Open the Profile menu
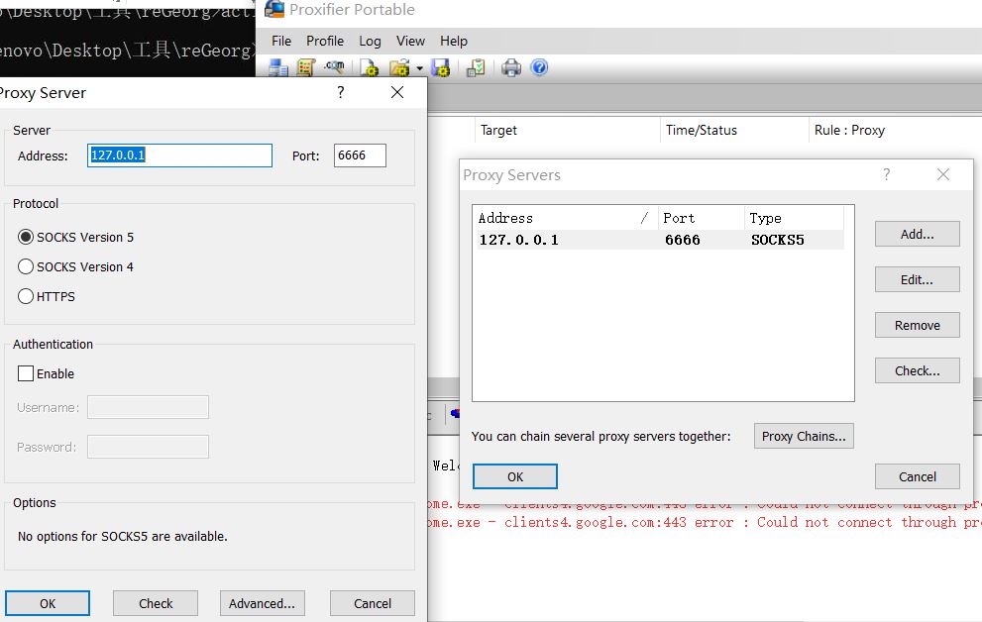 coord(325,41)
